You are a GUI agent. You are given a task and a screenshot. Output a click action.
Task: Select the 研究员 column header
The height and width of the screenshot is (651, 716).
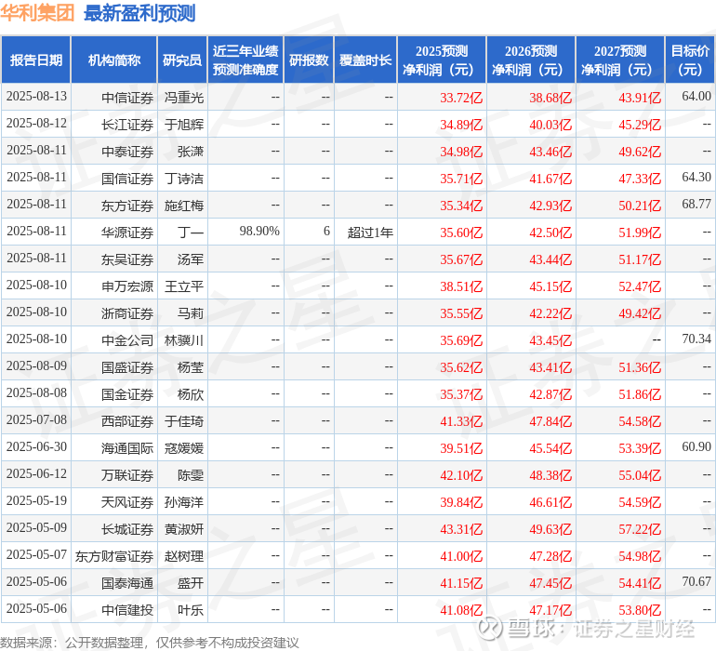pyautogui.click(x=182, y=60)
